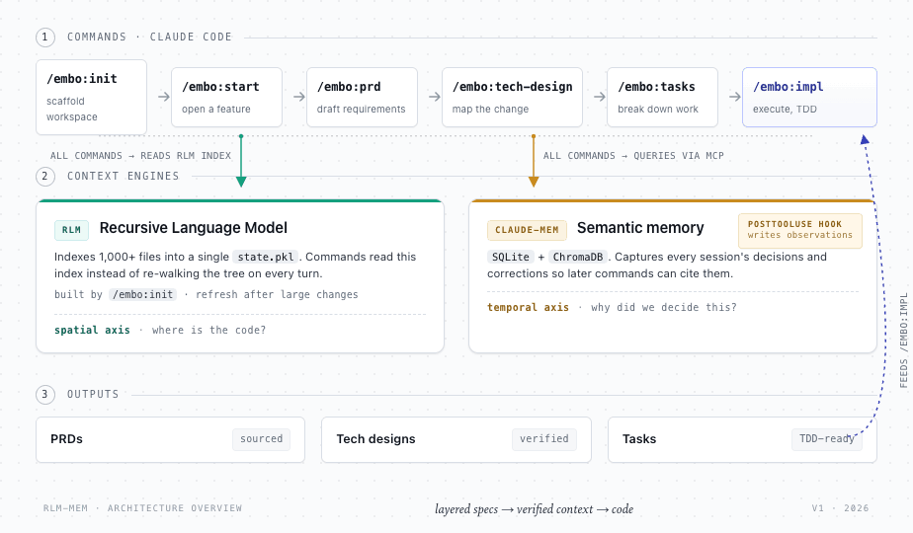913x533 pixels.
Task: Click 'execute, TDD' text
Action: click(x=785, y=109)
